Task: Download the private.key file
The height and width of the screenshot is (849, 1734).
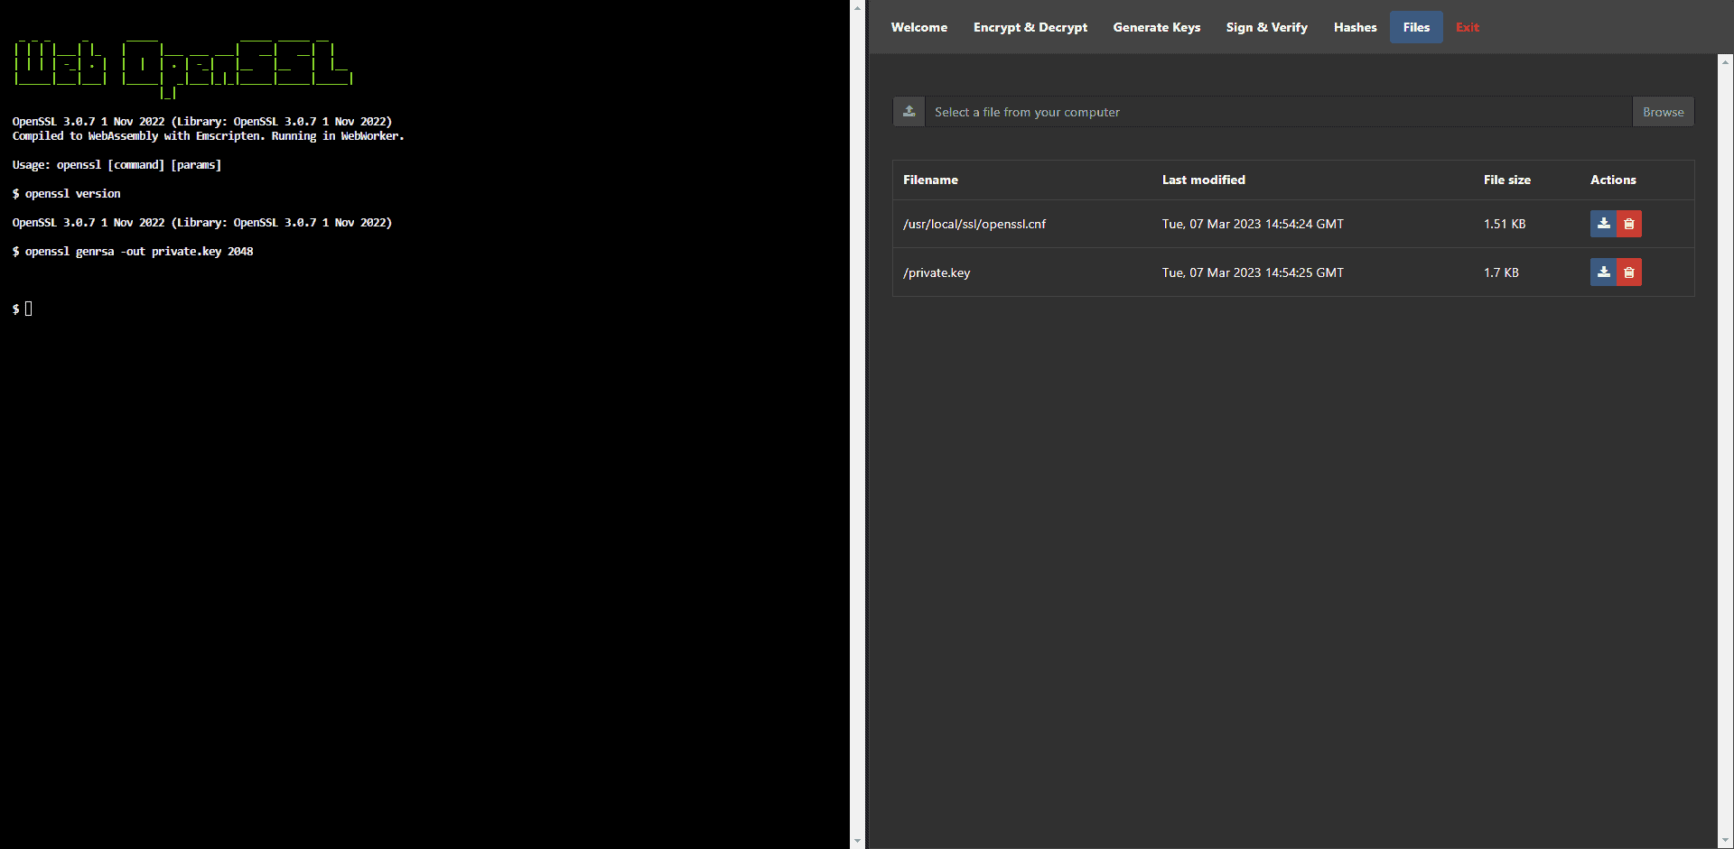Action: tap(1603, 272)
